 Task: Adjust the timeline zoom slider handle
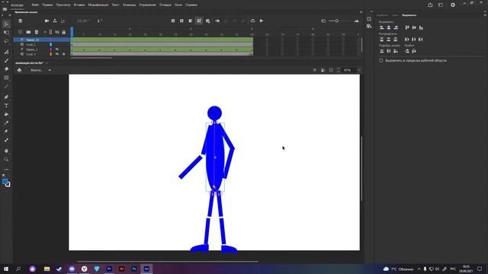point(337,21)
